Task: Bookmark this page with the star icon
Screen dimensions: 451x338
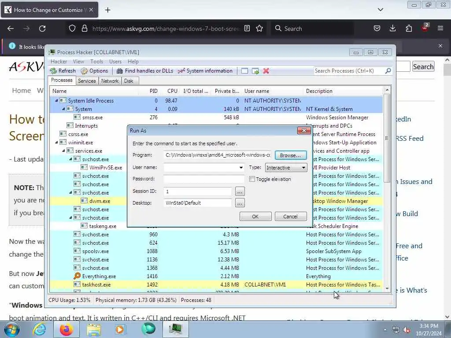Action: click(x=259, y=29)
